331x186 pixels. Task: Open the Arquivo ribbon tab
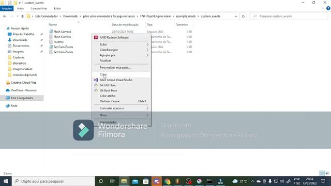pyautogui.click(x=7, y=8)
